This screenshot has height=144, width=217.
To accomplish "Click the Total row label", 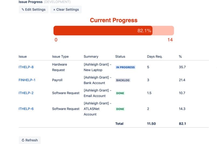I will [119, 124].
